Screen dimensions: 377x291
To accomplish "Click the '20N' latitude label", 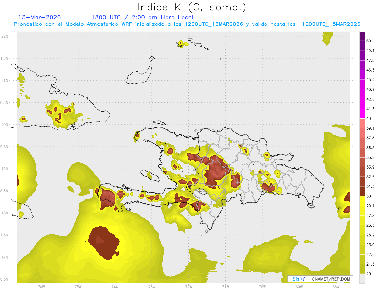I will coord(5,125).
